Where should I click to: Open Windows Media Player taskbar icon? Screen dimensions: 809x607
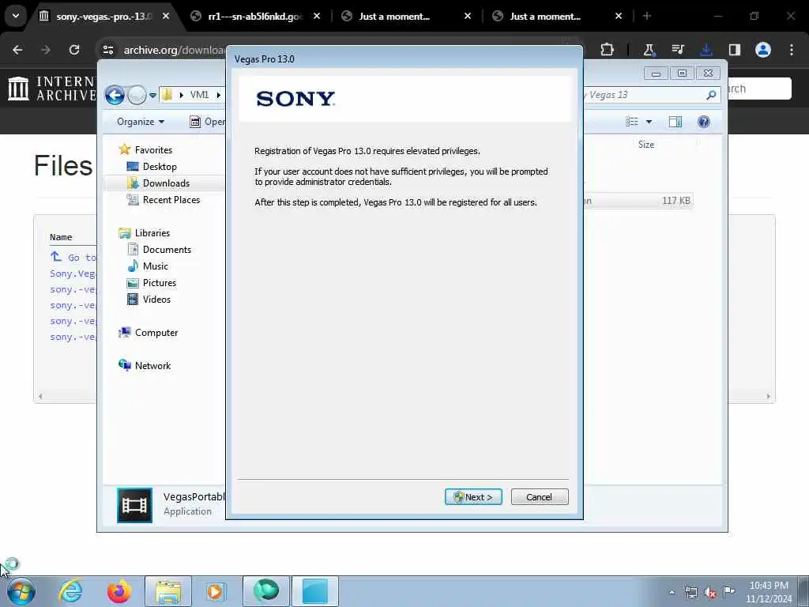[x=215, y=591]
